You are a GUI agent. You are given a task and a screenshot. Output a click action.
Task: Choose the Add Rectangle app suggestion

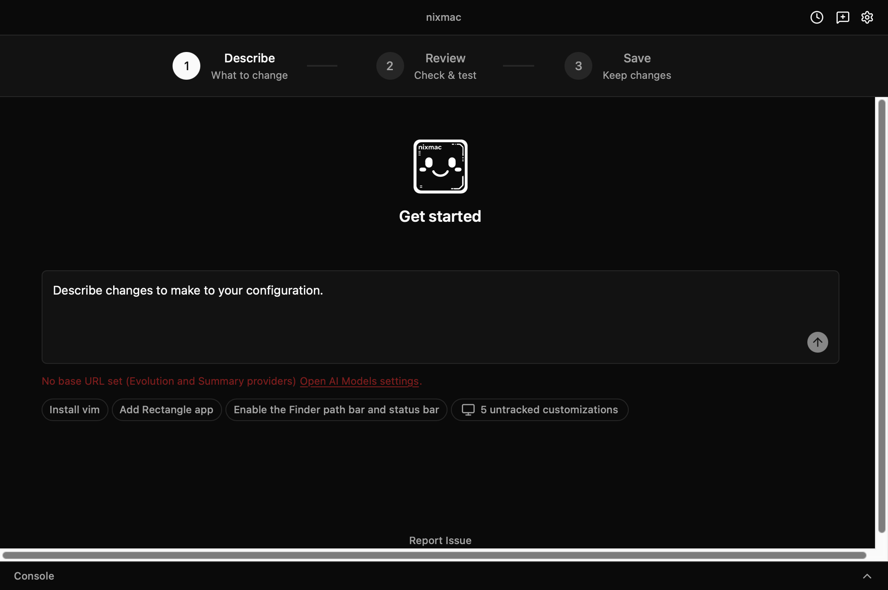(166, 410)
